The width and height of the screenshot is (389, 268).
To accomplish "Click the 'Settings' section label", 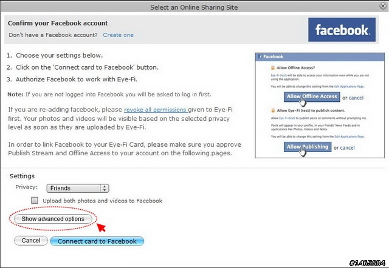I will coord(22,176).
